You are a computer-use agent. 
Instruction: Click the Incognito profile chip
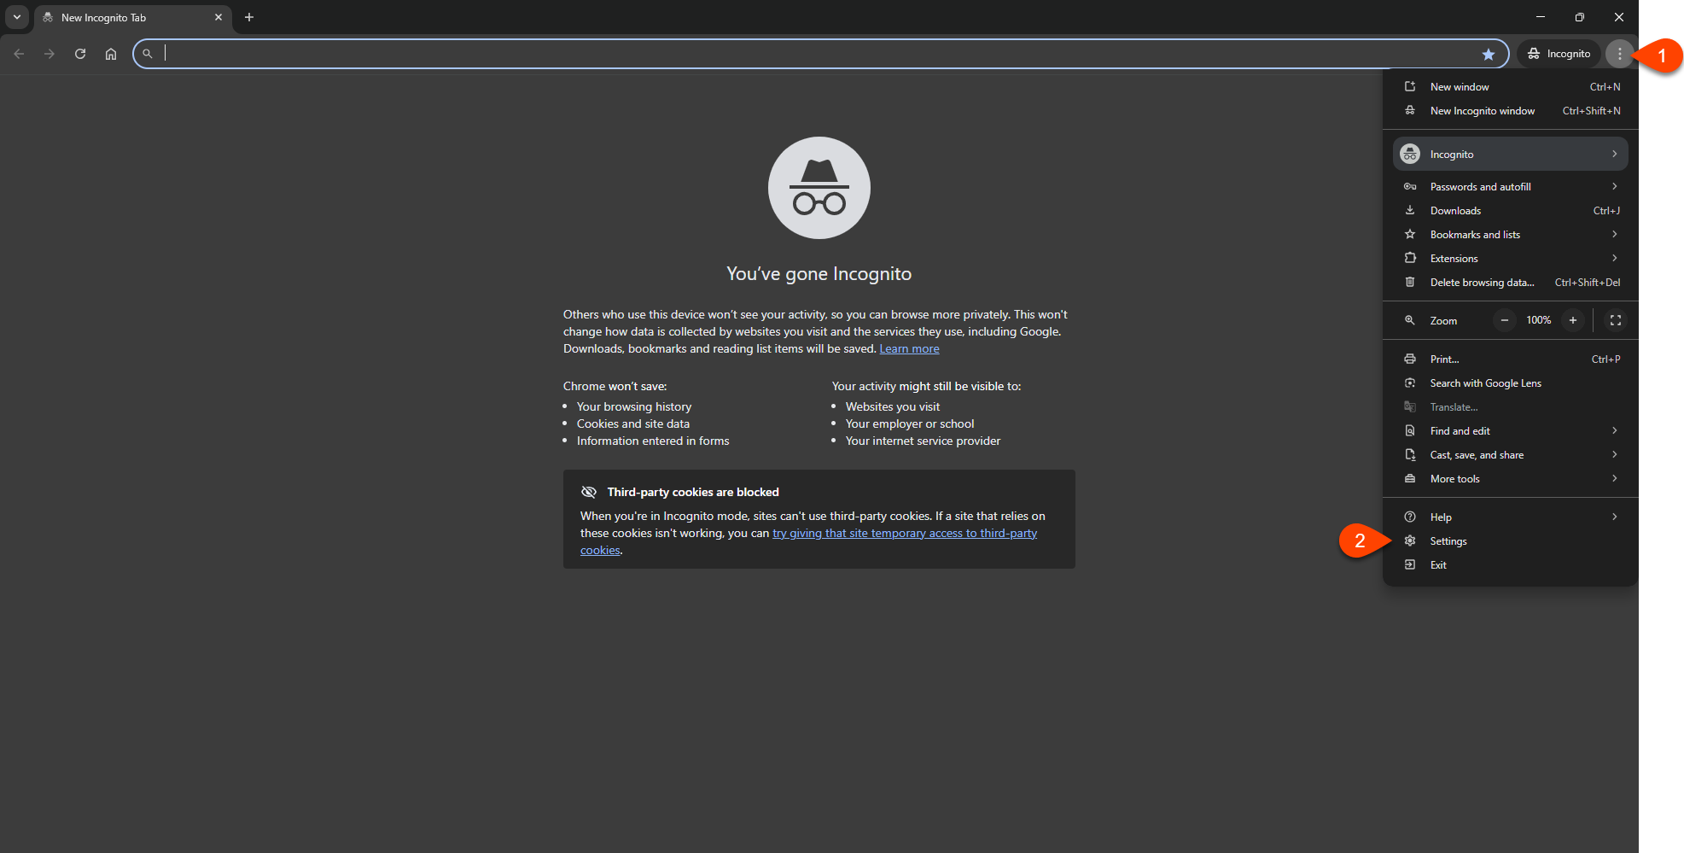pyautogui.click(x=1559, y=54)
